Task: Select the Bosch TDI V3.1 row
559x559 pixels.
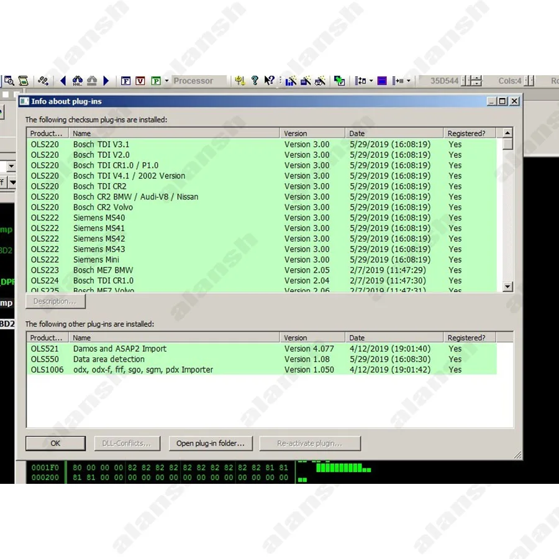Action: coord(261,144)
